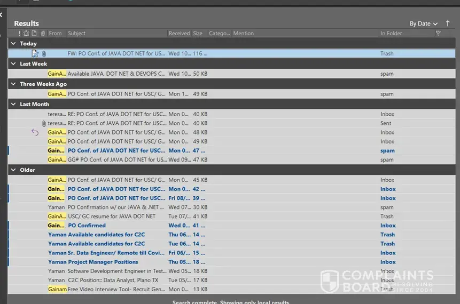Collapse the Three Weeks Ago group
Screen dimensions: 460x304
point(14,84)
